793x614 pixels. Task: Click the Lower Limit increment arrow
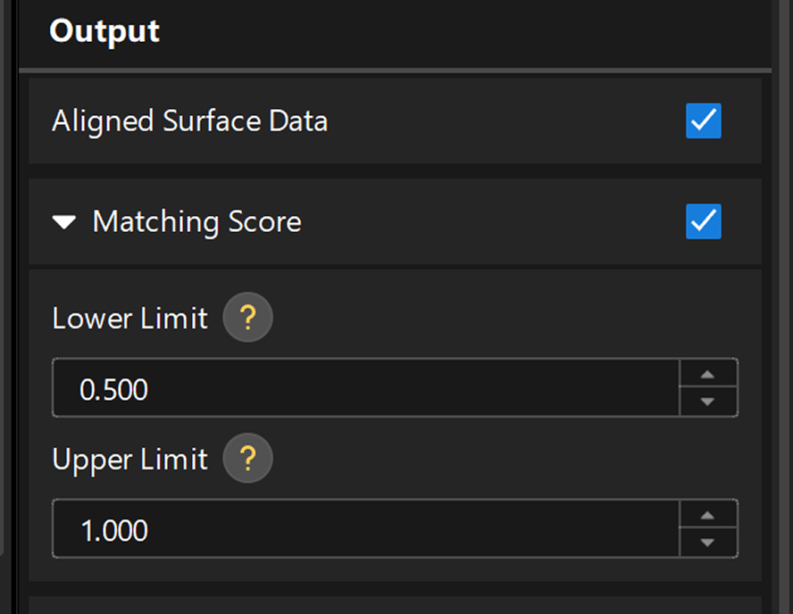707,375
